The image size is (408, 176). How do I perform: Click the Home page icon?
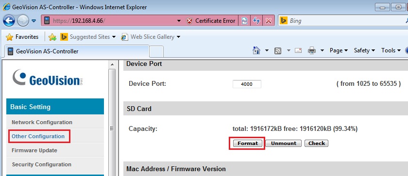[x=256, y=50]
